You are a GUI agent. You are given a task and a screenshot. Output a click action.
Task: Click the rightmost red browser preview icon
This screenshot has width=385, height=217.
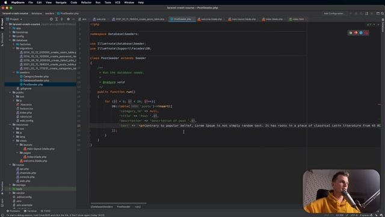tap(366, 33)
